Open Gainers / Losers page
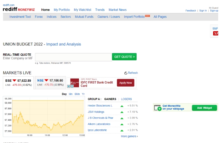 click(109, 17)
